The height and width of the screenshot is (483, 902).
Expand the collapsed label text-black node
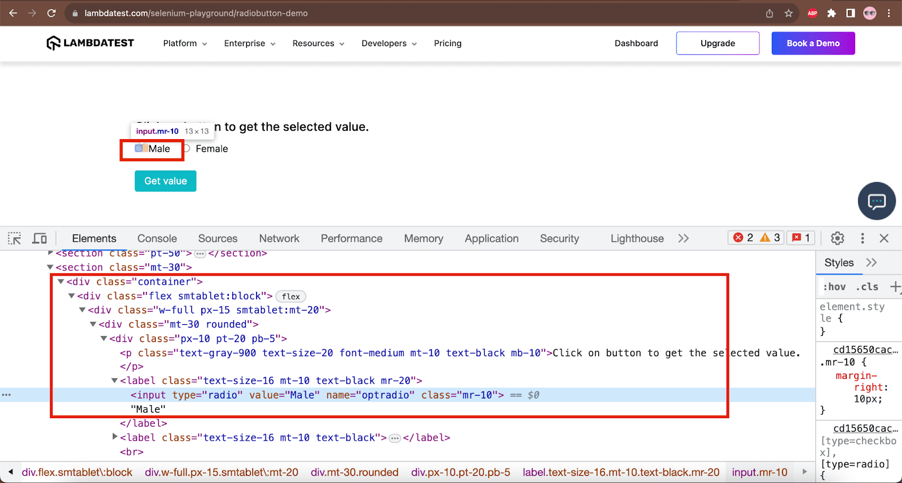click(x=115, y=437)
